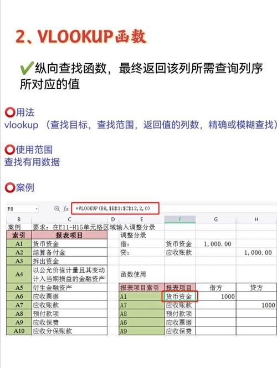Select column header C
Image resolution: width=277 pixels, height=368 pixels.
[x=69, y=219]
